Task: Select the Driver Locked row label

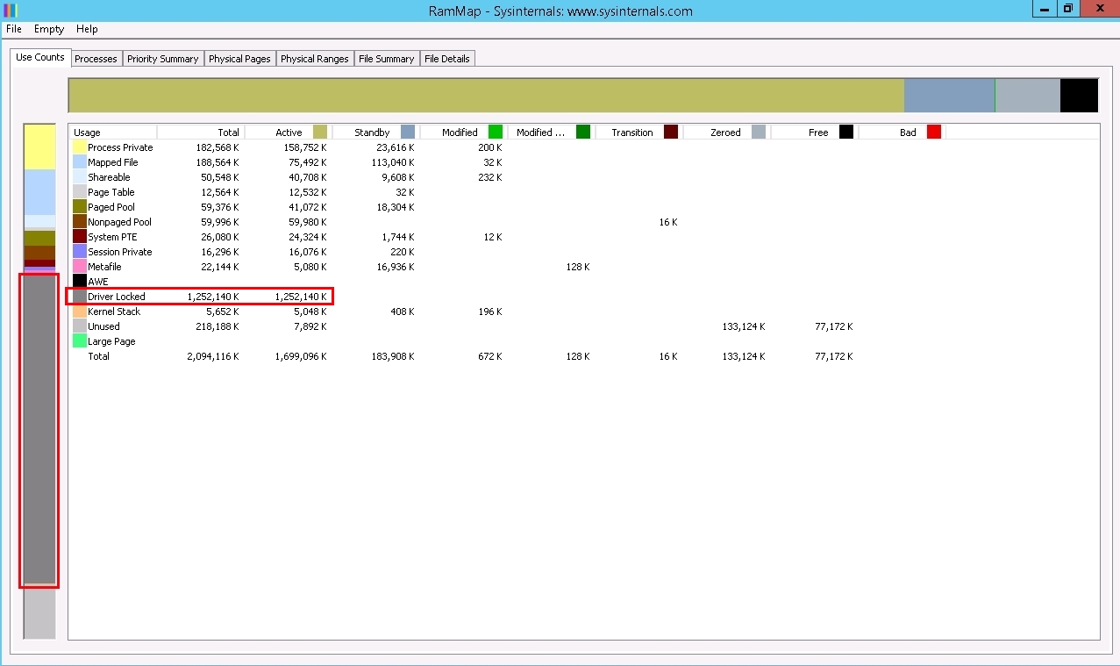Action: 116,297
